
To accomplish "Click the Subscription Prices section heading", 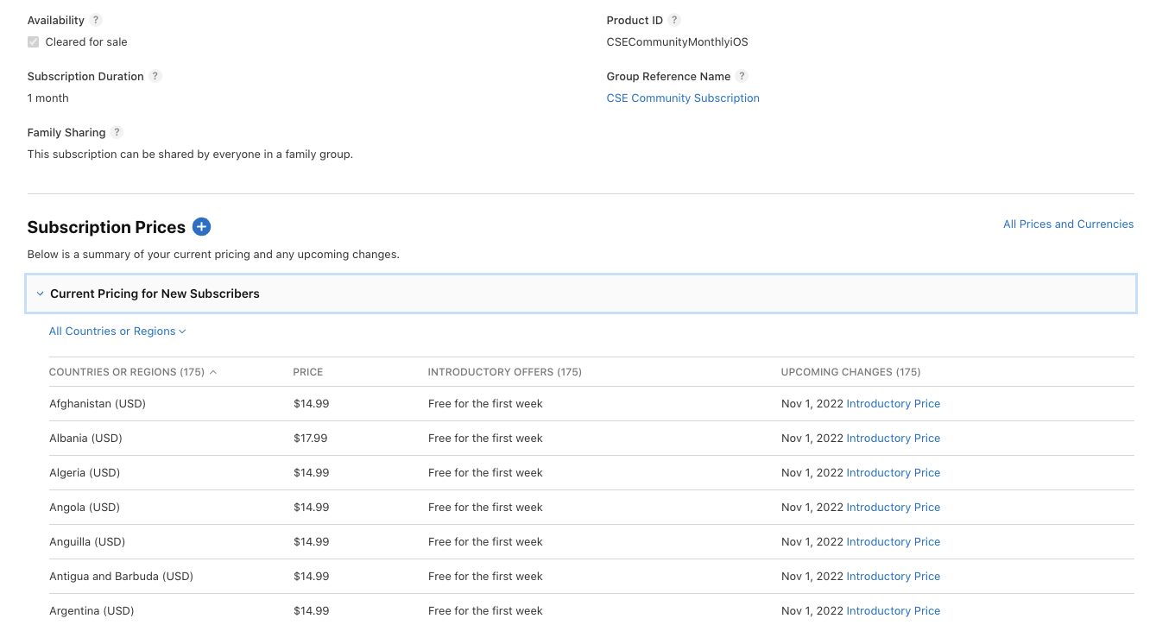I will (x=105, y=226).
